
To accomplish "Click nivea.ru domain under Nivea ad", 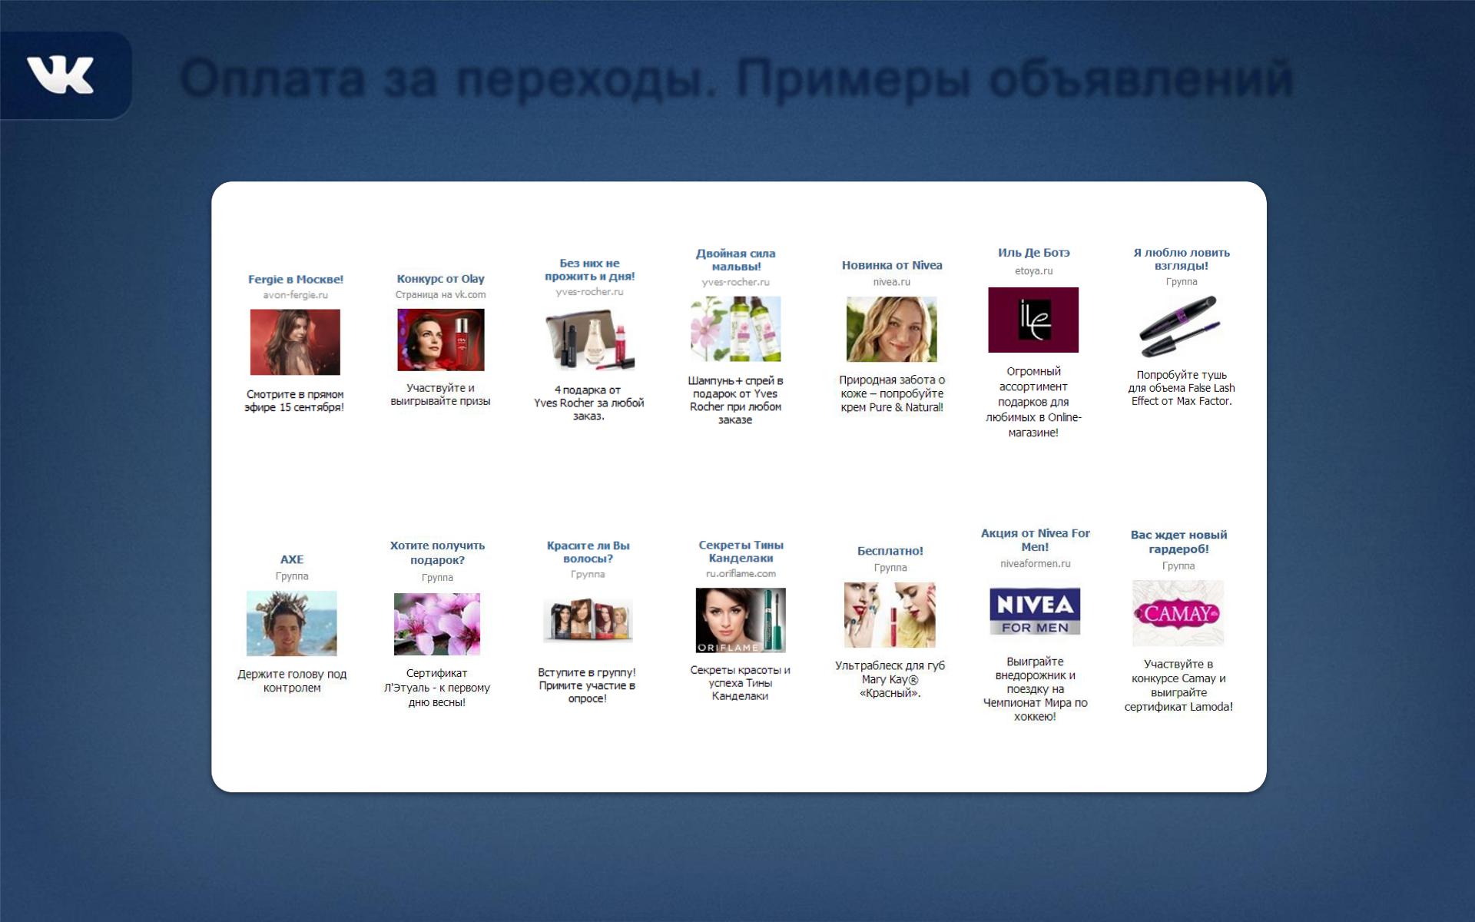I will [x=892, y=282].
